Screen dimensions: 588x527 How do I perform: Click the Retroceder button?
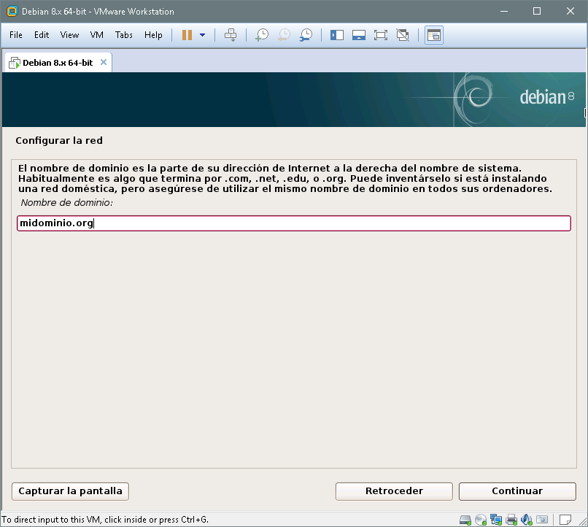[394, 491]
